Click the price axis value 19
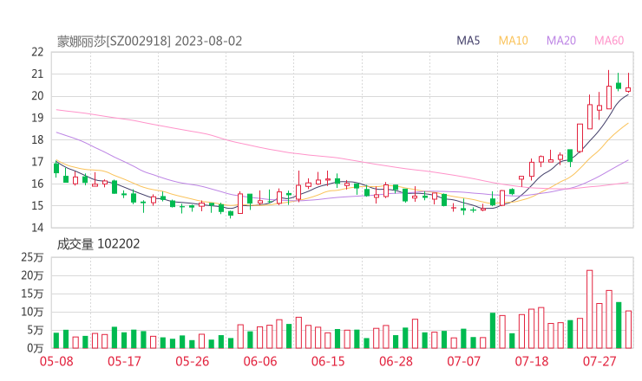Image resolution: width=642 pixels, height=381 pixels. click(x=37, y=118)
